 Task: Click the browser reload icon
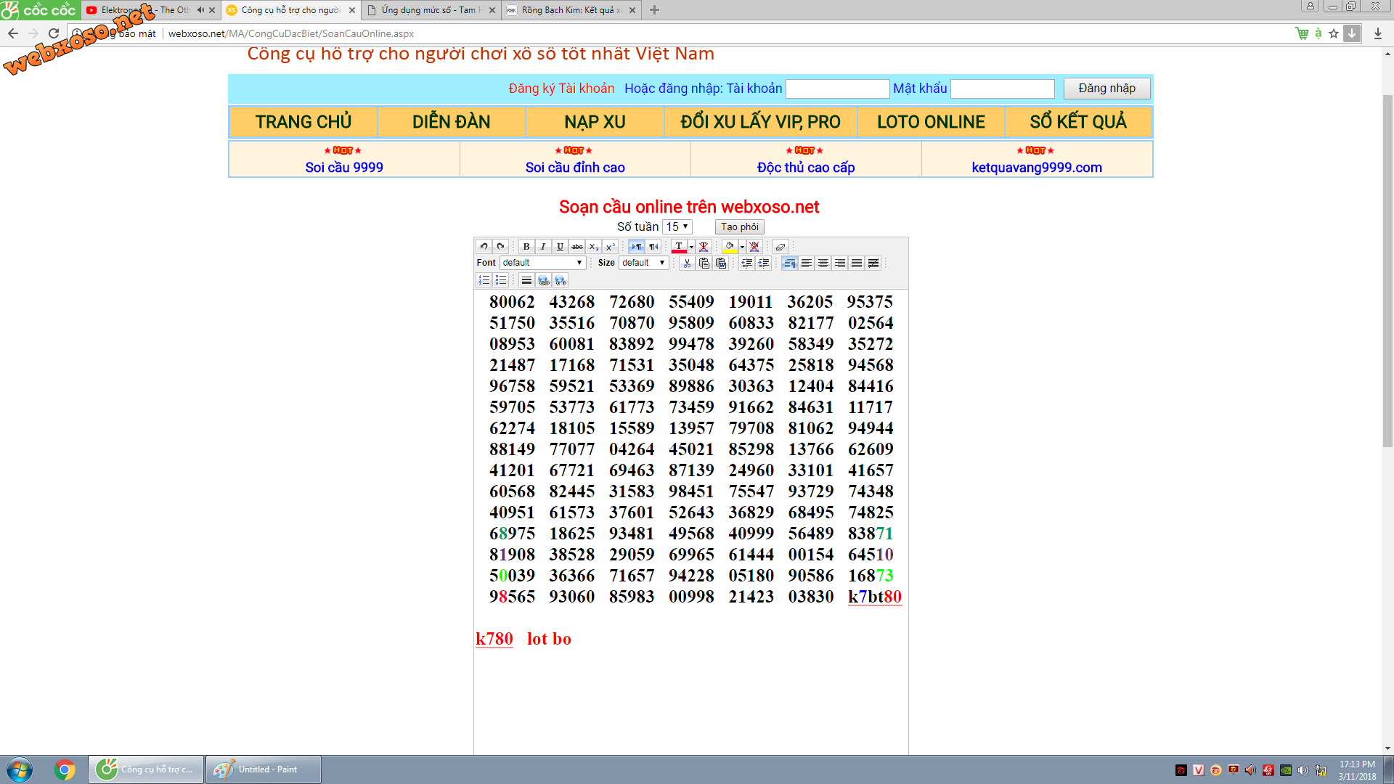point(54,33)
